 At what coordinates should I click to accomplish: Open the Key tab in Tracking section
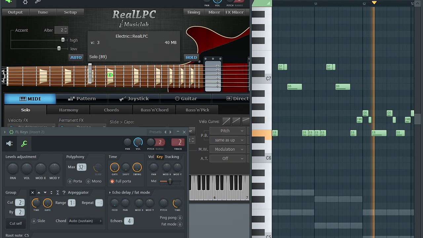pyautogui.click(x=160, y=157)
